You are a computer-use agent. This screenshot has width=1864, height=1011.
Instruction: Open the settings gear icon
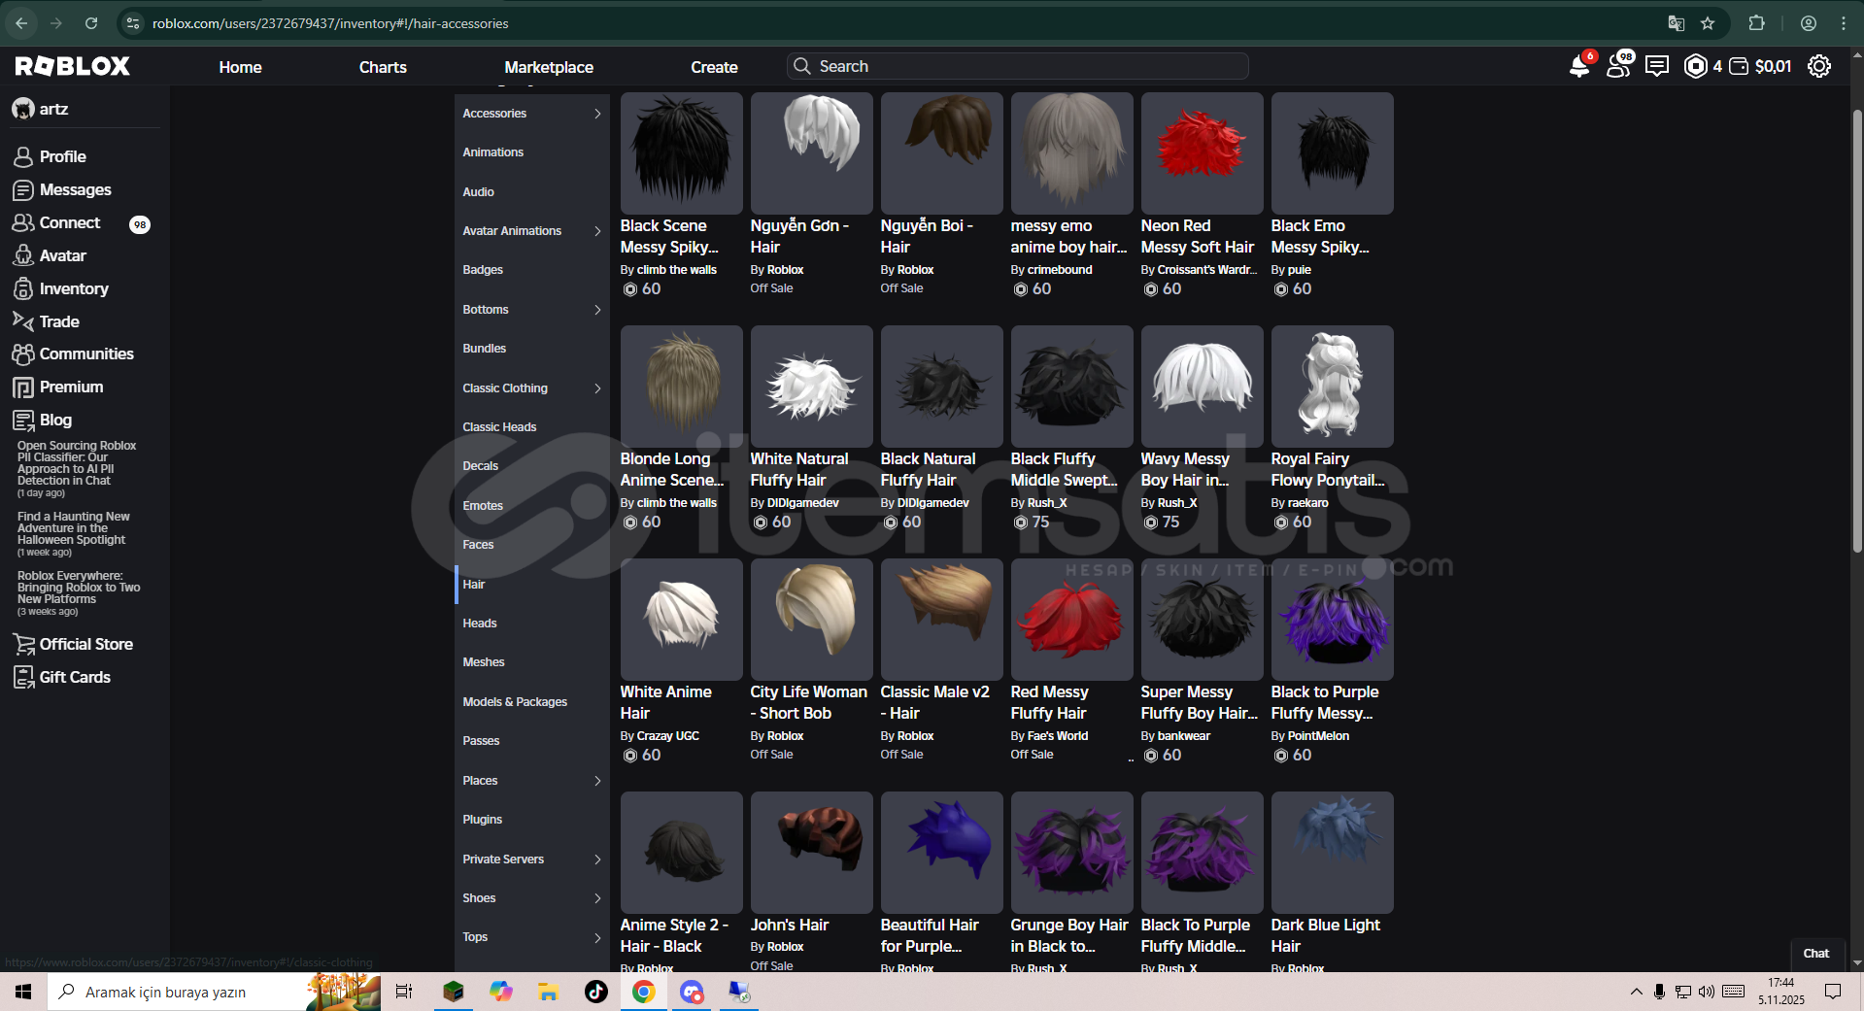tap(1818, 66)
